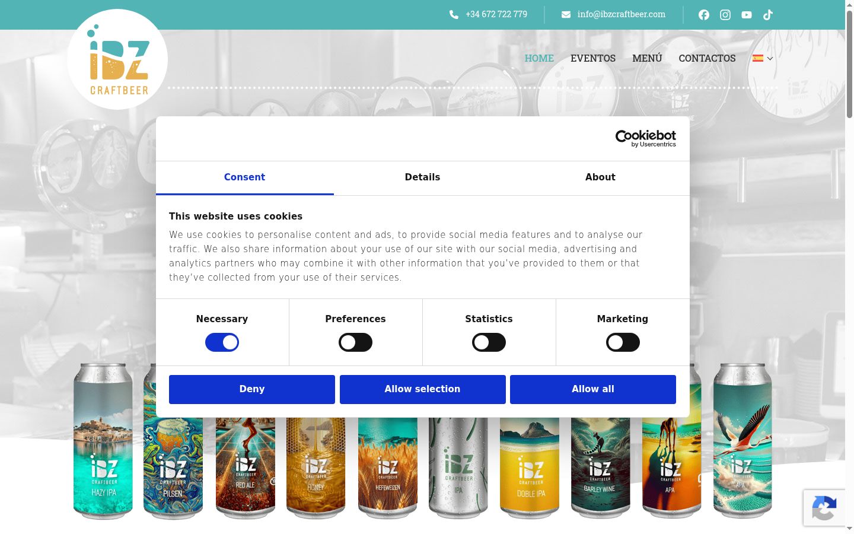Expand the language selector chevron
Screen dimensions: 854x534
pos(770,58)
